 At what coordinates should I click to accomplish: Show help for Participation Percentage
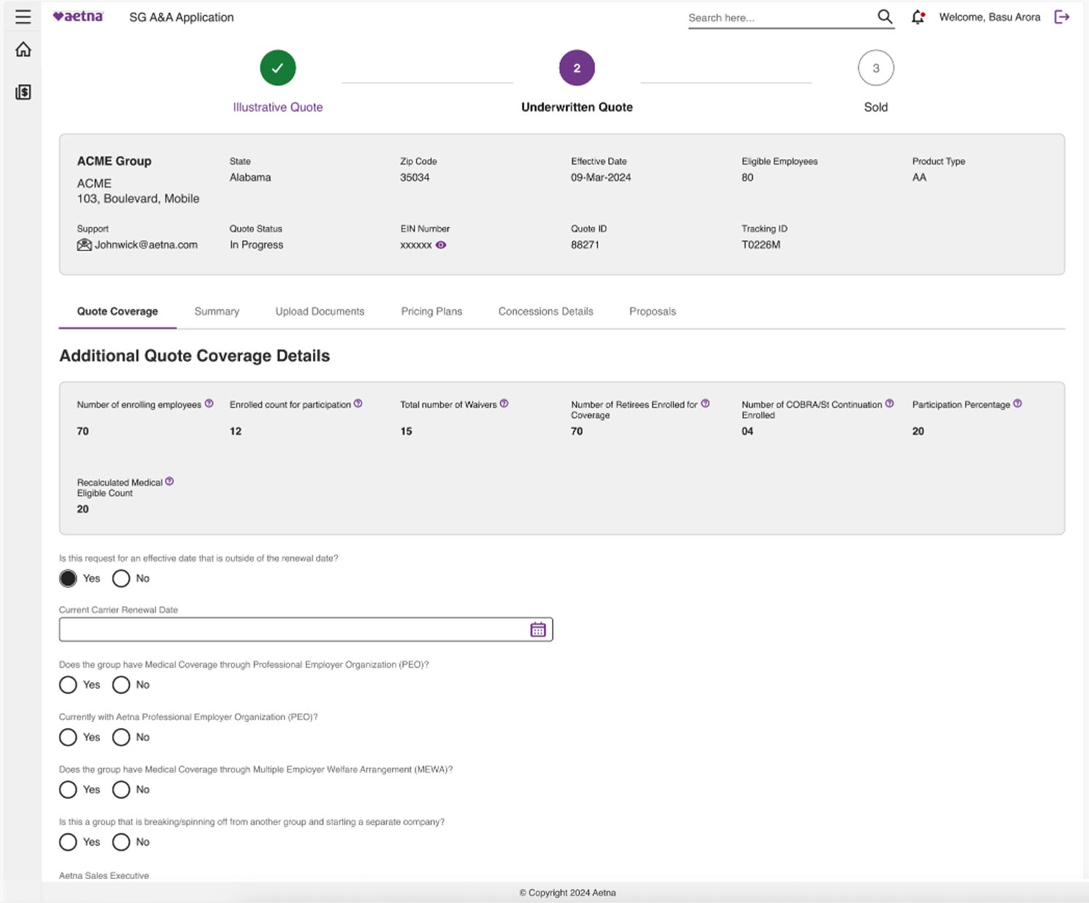tap(1017, 404)
